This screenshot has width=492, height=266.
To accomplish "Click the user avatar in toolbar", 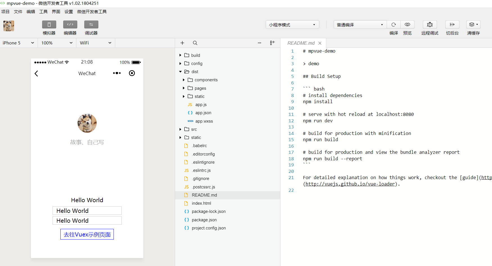I will point(9,26).
